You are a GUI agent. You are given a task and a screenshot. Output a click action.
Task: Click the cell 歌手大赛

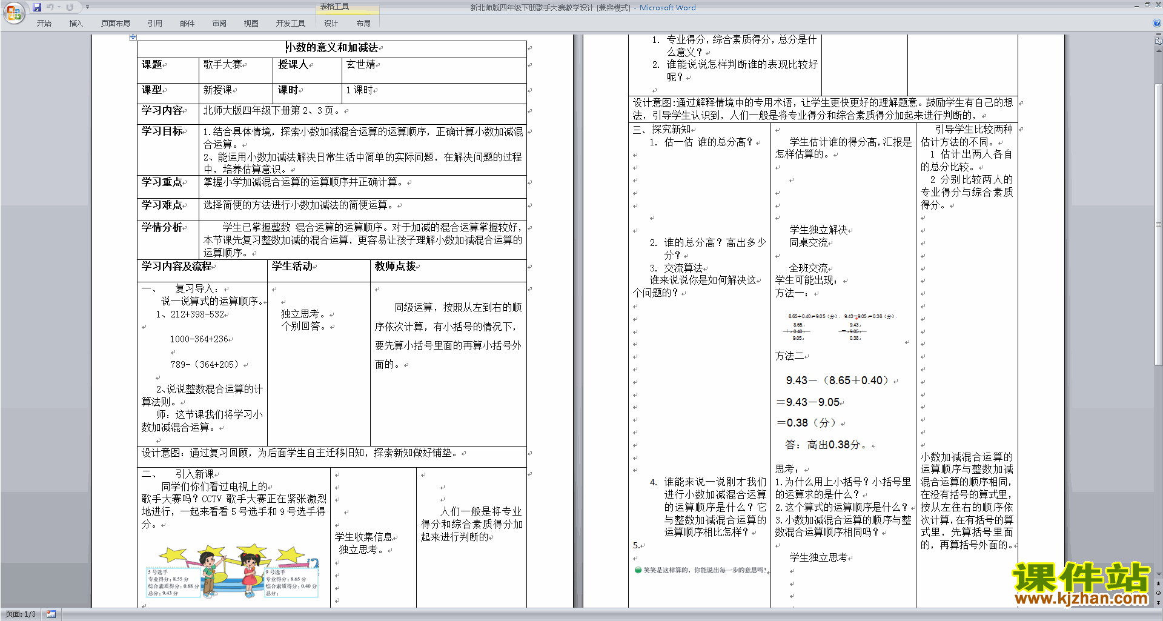[223, 64]
